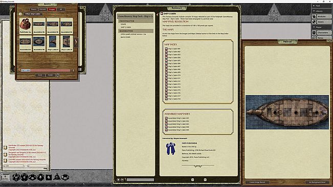This screenshot has width=333, height=187.
Task: Click the Modules icon in right sidebar
Action: [314, 16]
